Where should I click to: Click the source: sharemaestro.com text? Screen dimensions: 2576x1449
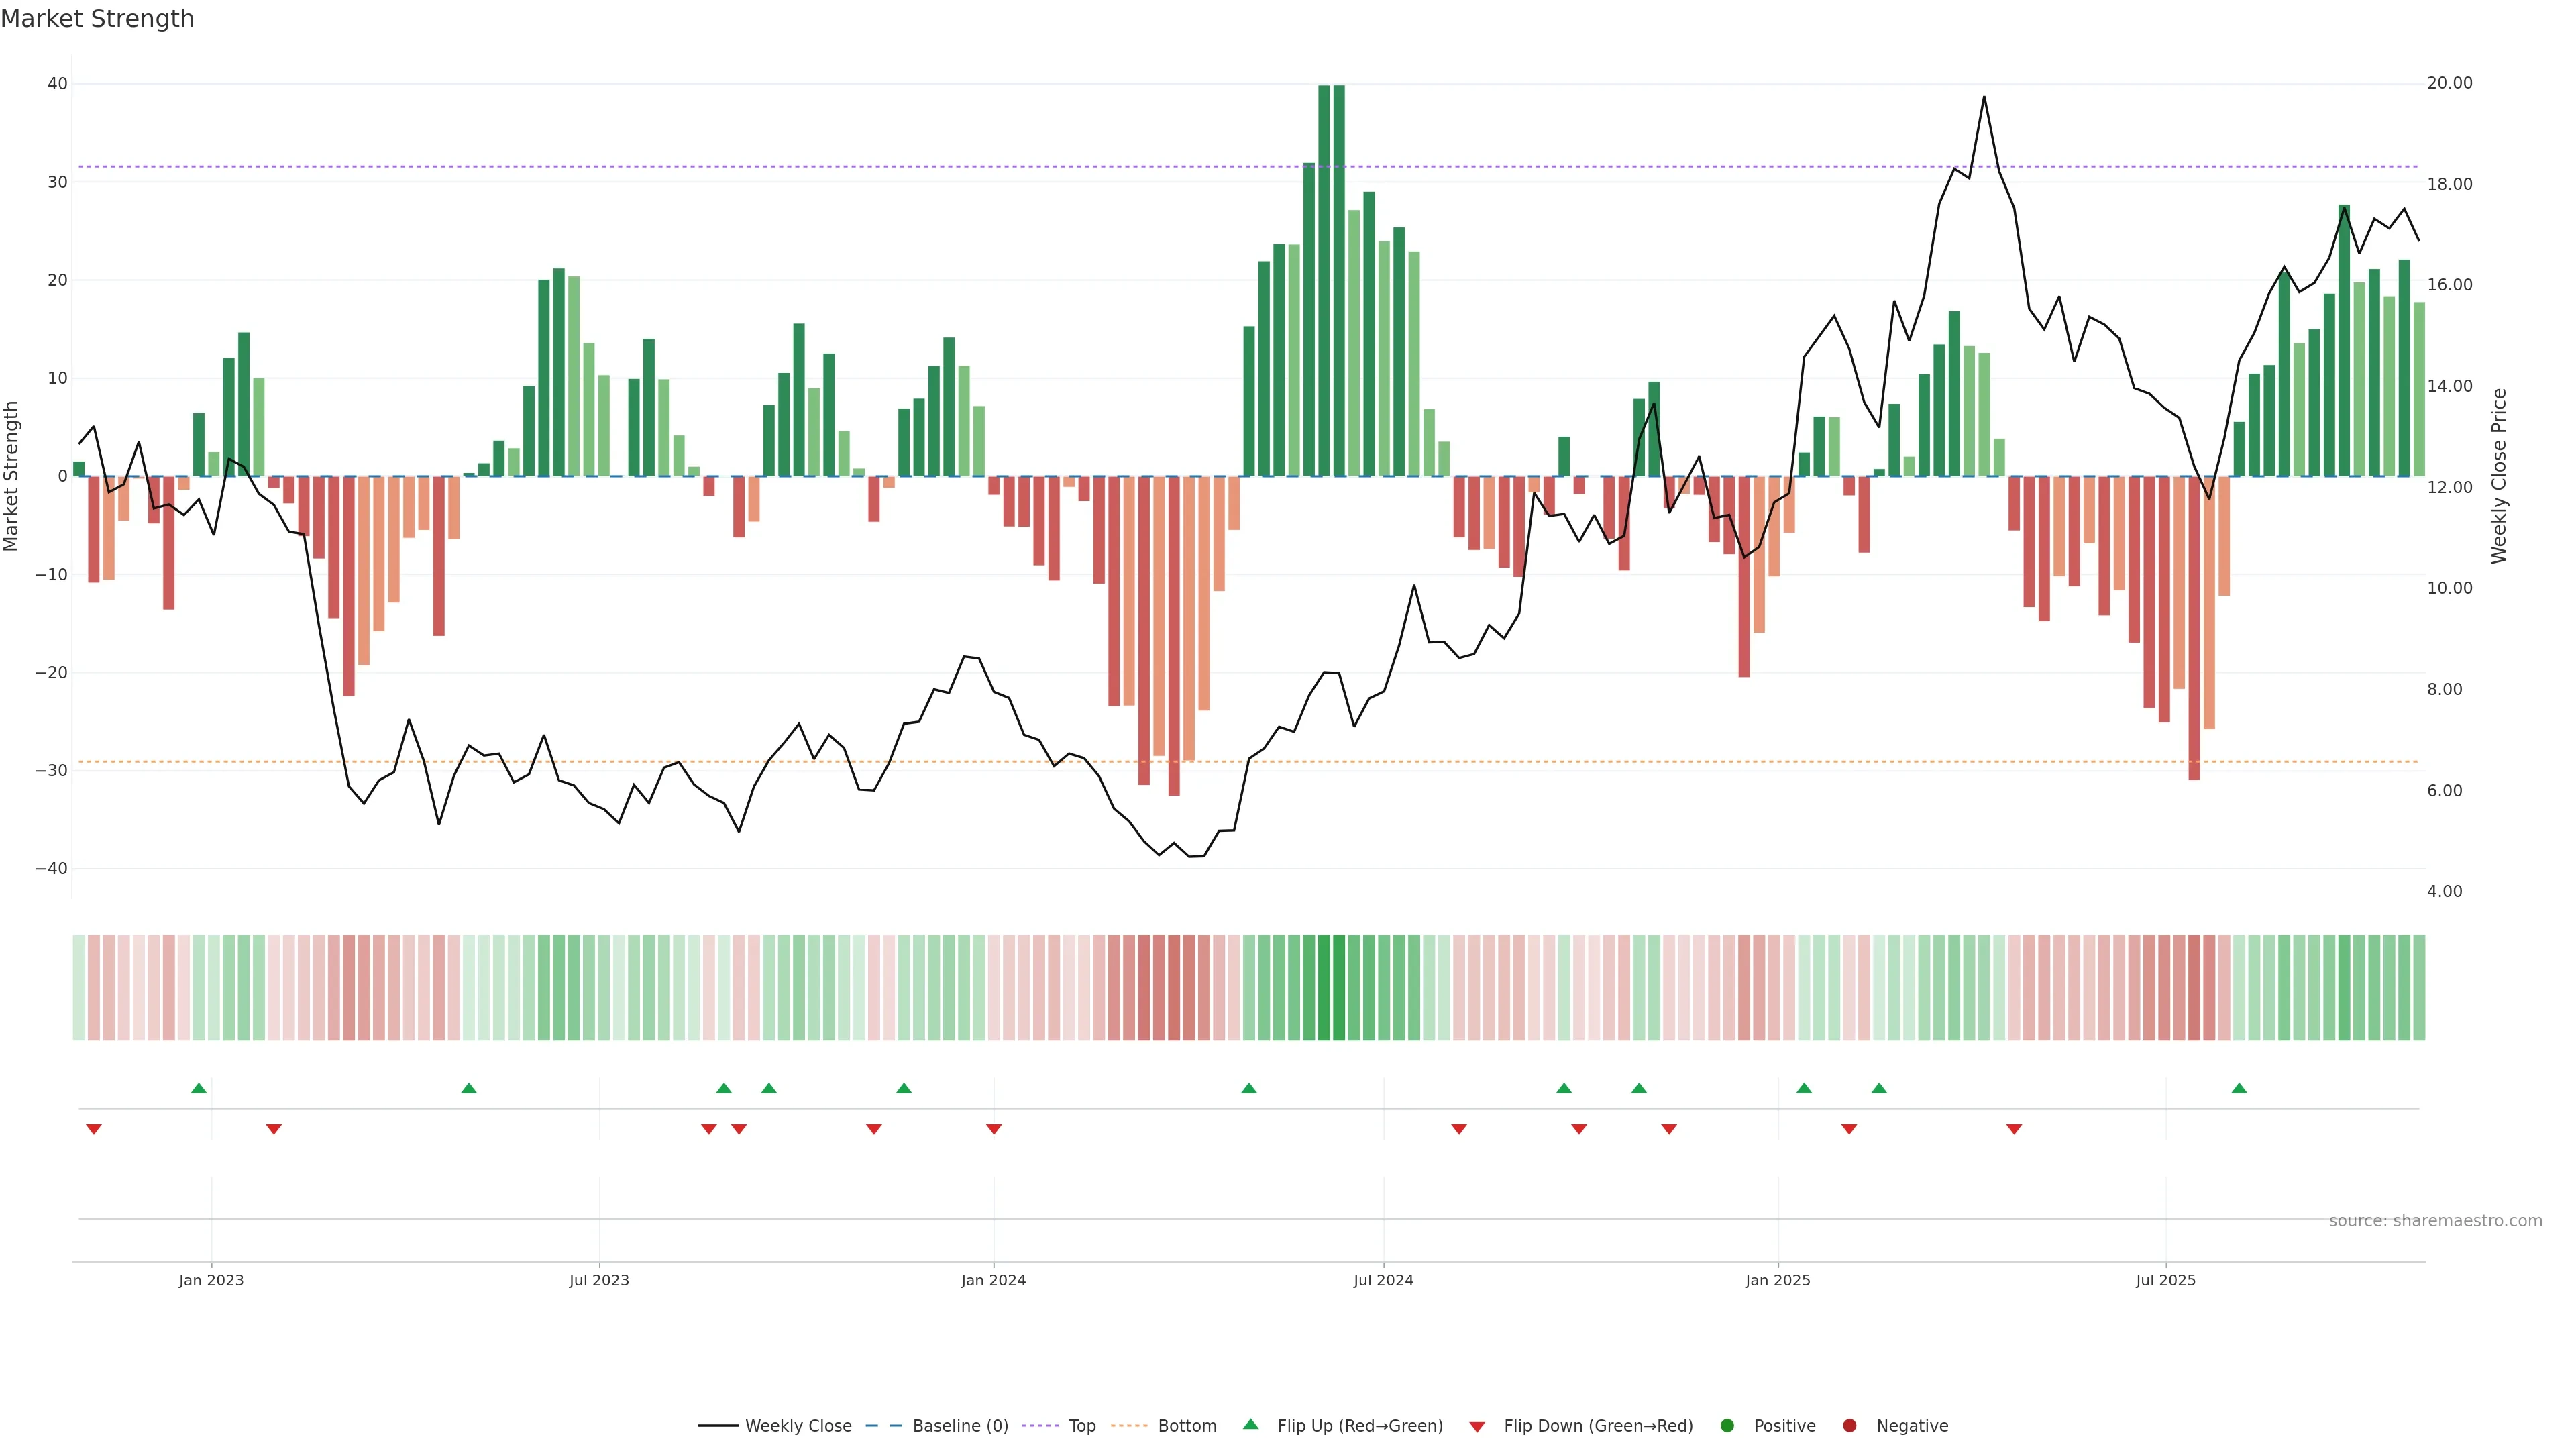click(x=2435, y=1221)
